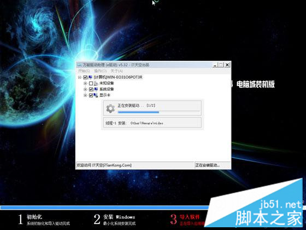This screenshot has height=230, width=306.
Task: Click the 欢迎访问 IT天空 status bar text
Action: pos(104,165)
